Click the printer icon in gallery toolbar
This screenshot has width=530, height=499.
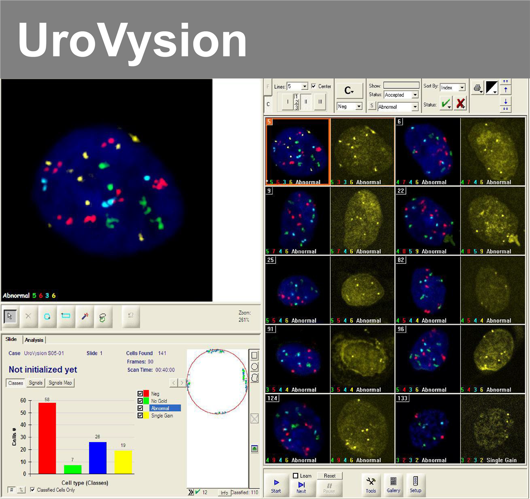click(477, 88)
